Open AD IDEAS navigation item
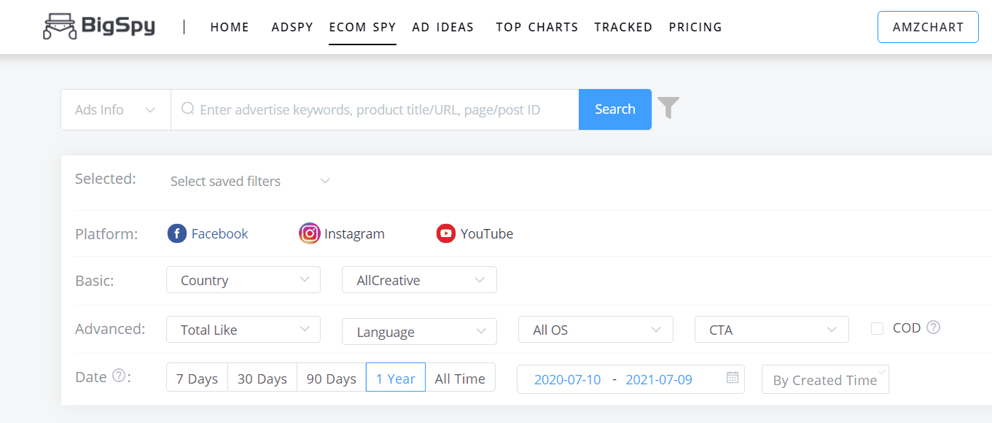This screenshot has height=423, width=992. tap(443, 27)
